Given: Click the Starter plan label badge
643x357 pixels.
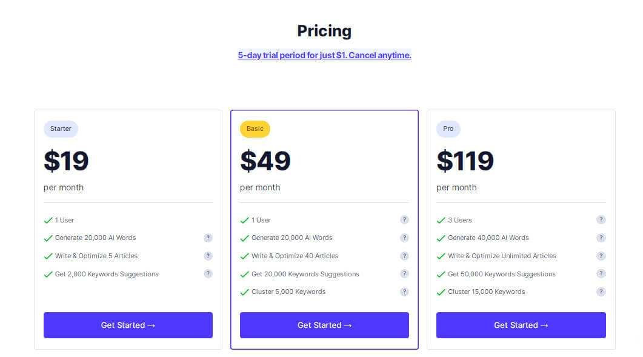Looking at the screenshot, I should click(61, 128).
